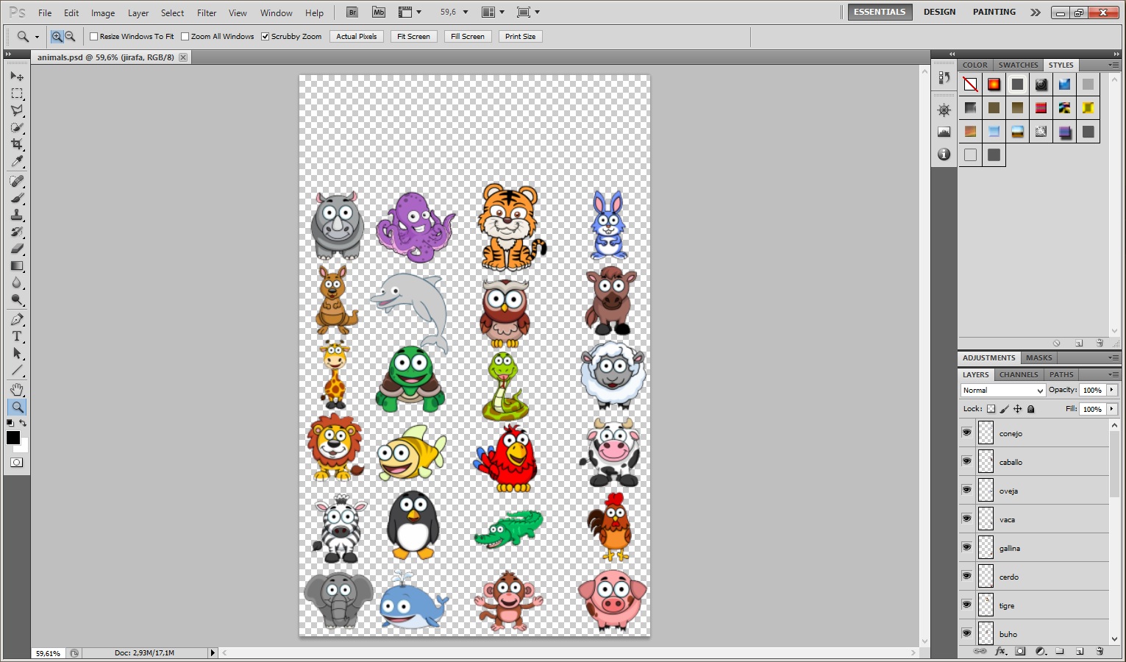The width and height of the screenshot is (1126, 662).
Task: Open the blend mode Normal dropdown
Action: pos(1003,391)
